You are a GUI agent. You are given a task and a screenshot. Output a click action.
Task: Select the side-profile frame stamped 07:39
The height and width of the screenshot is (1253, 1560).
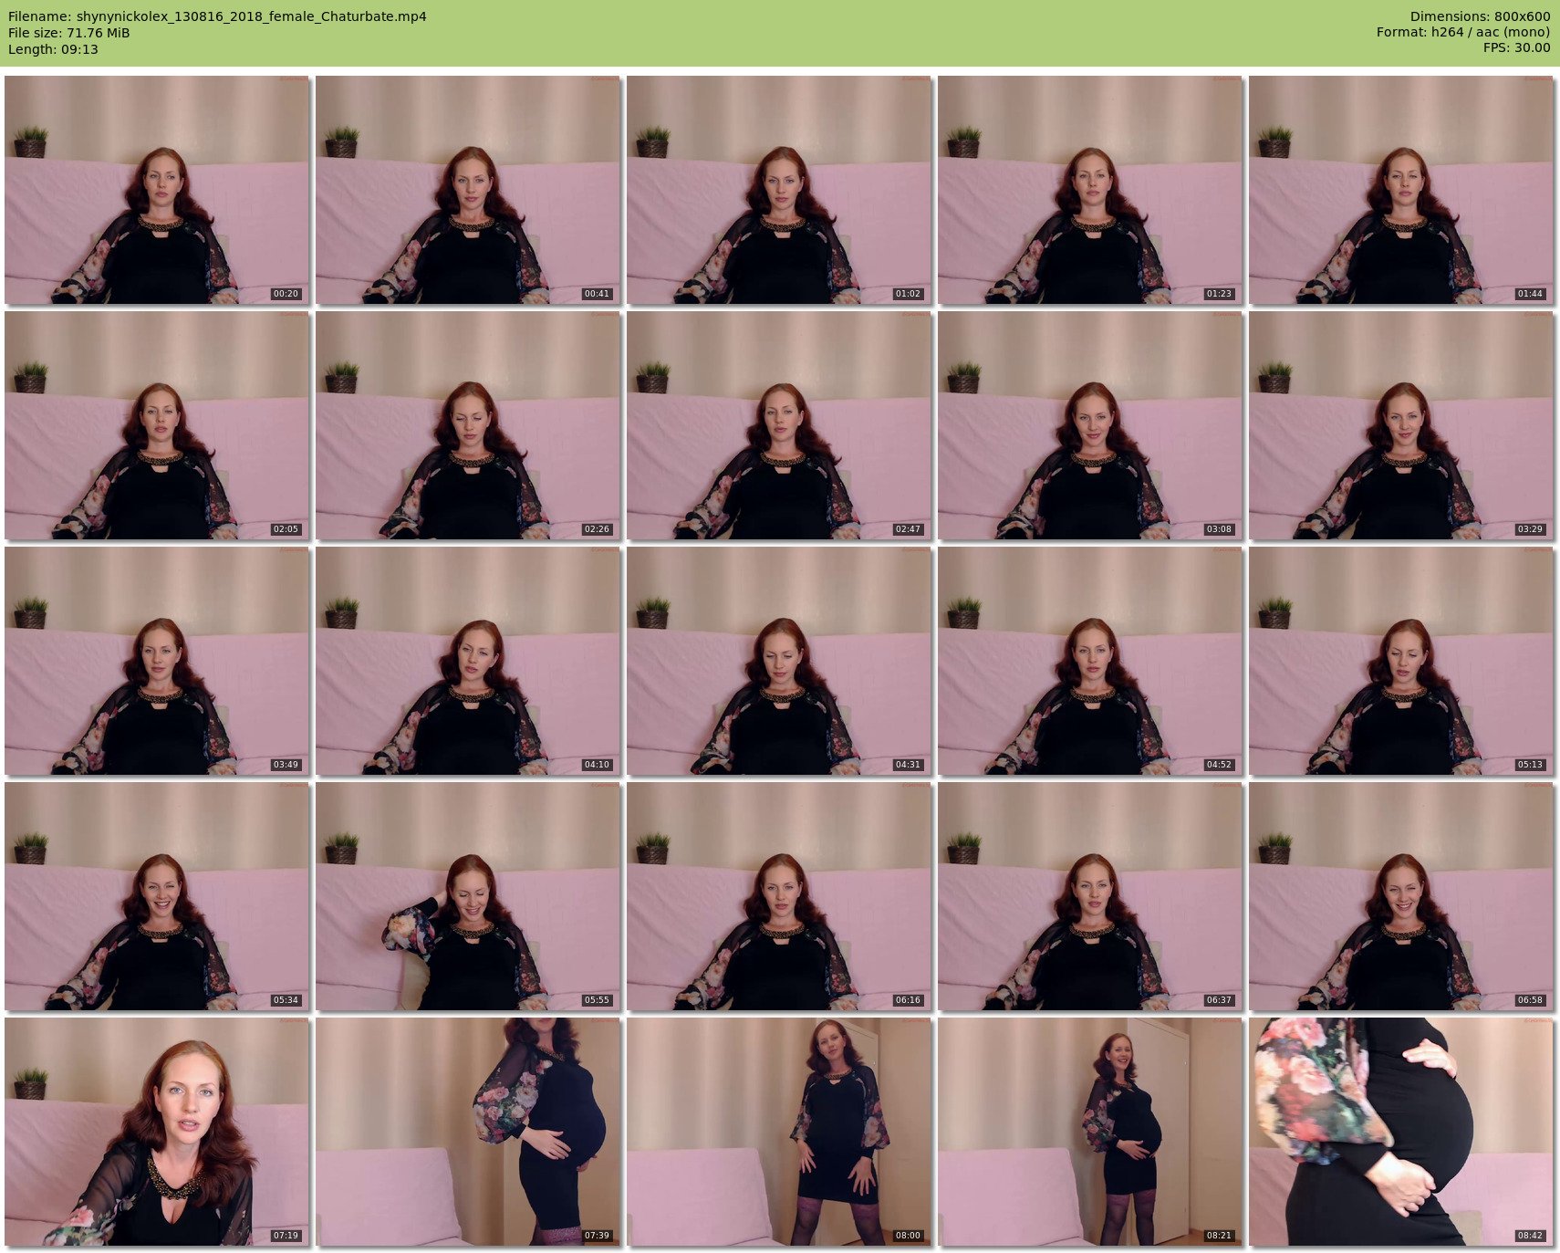(x=468, y=1132)
